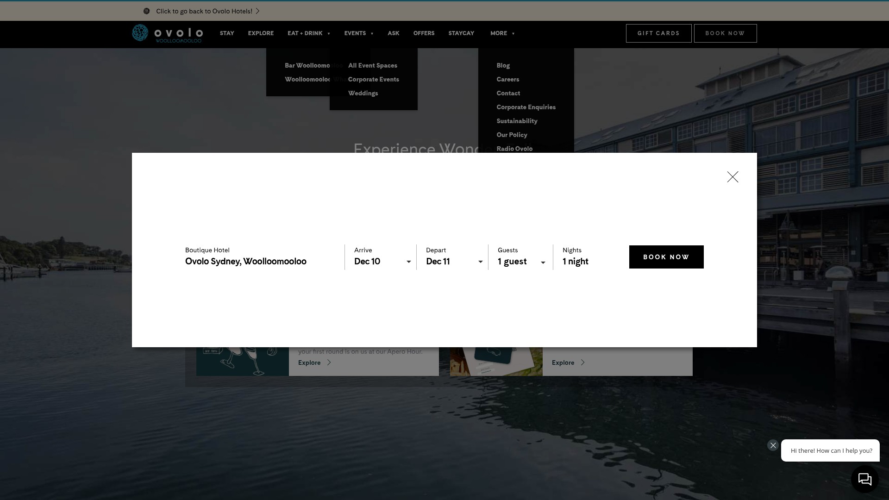Click the globe icon beside the Ovolo Hotels link
Screen dimensions: 889x500
146,11
